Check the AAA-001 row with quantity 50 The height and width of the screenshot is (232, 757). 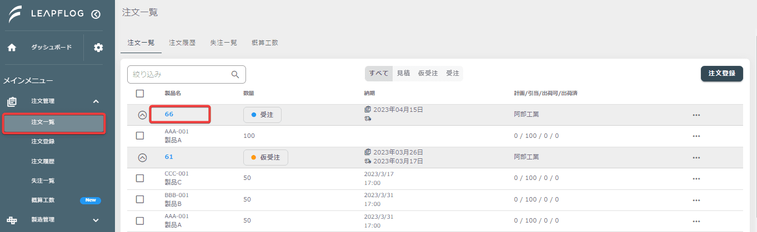tap(140, 220)
